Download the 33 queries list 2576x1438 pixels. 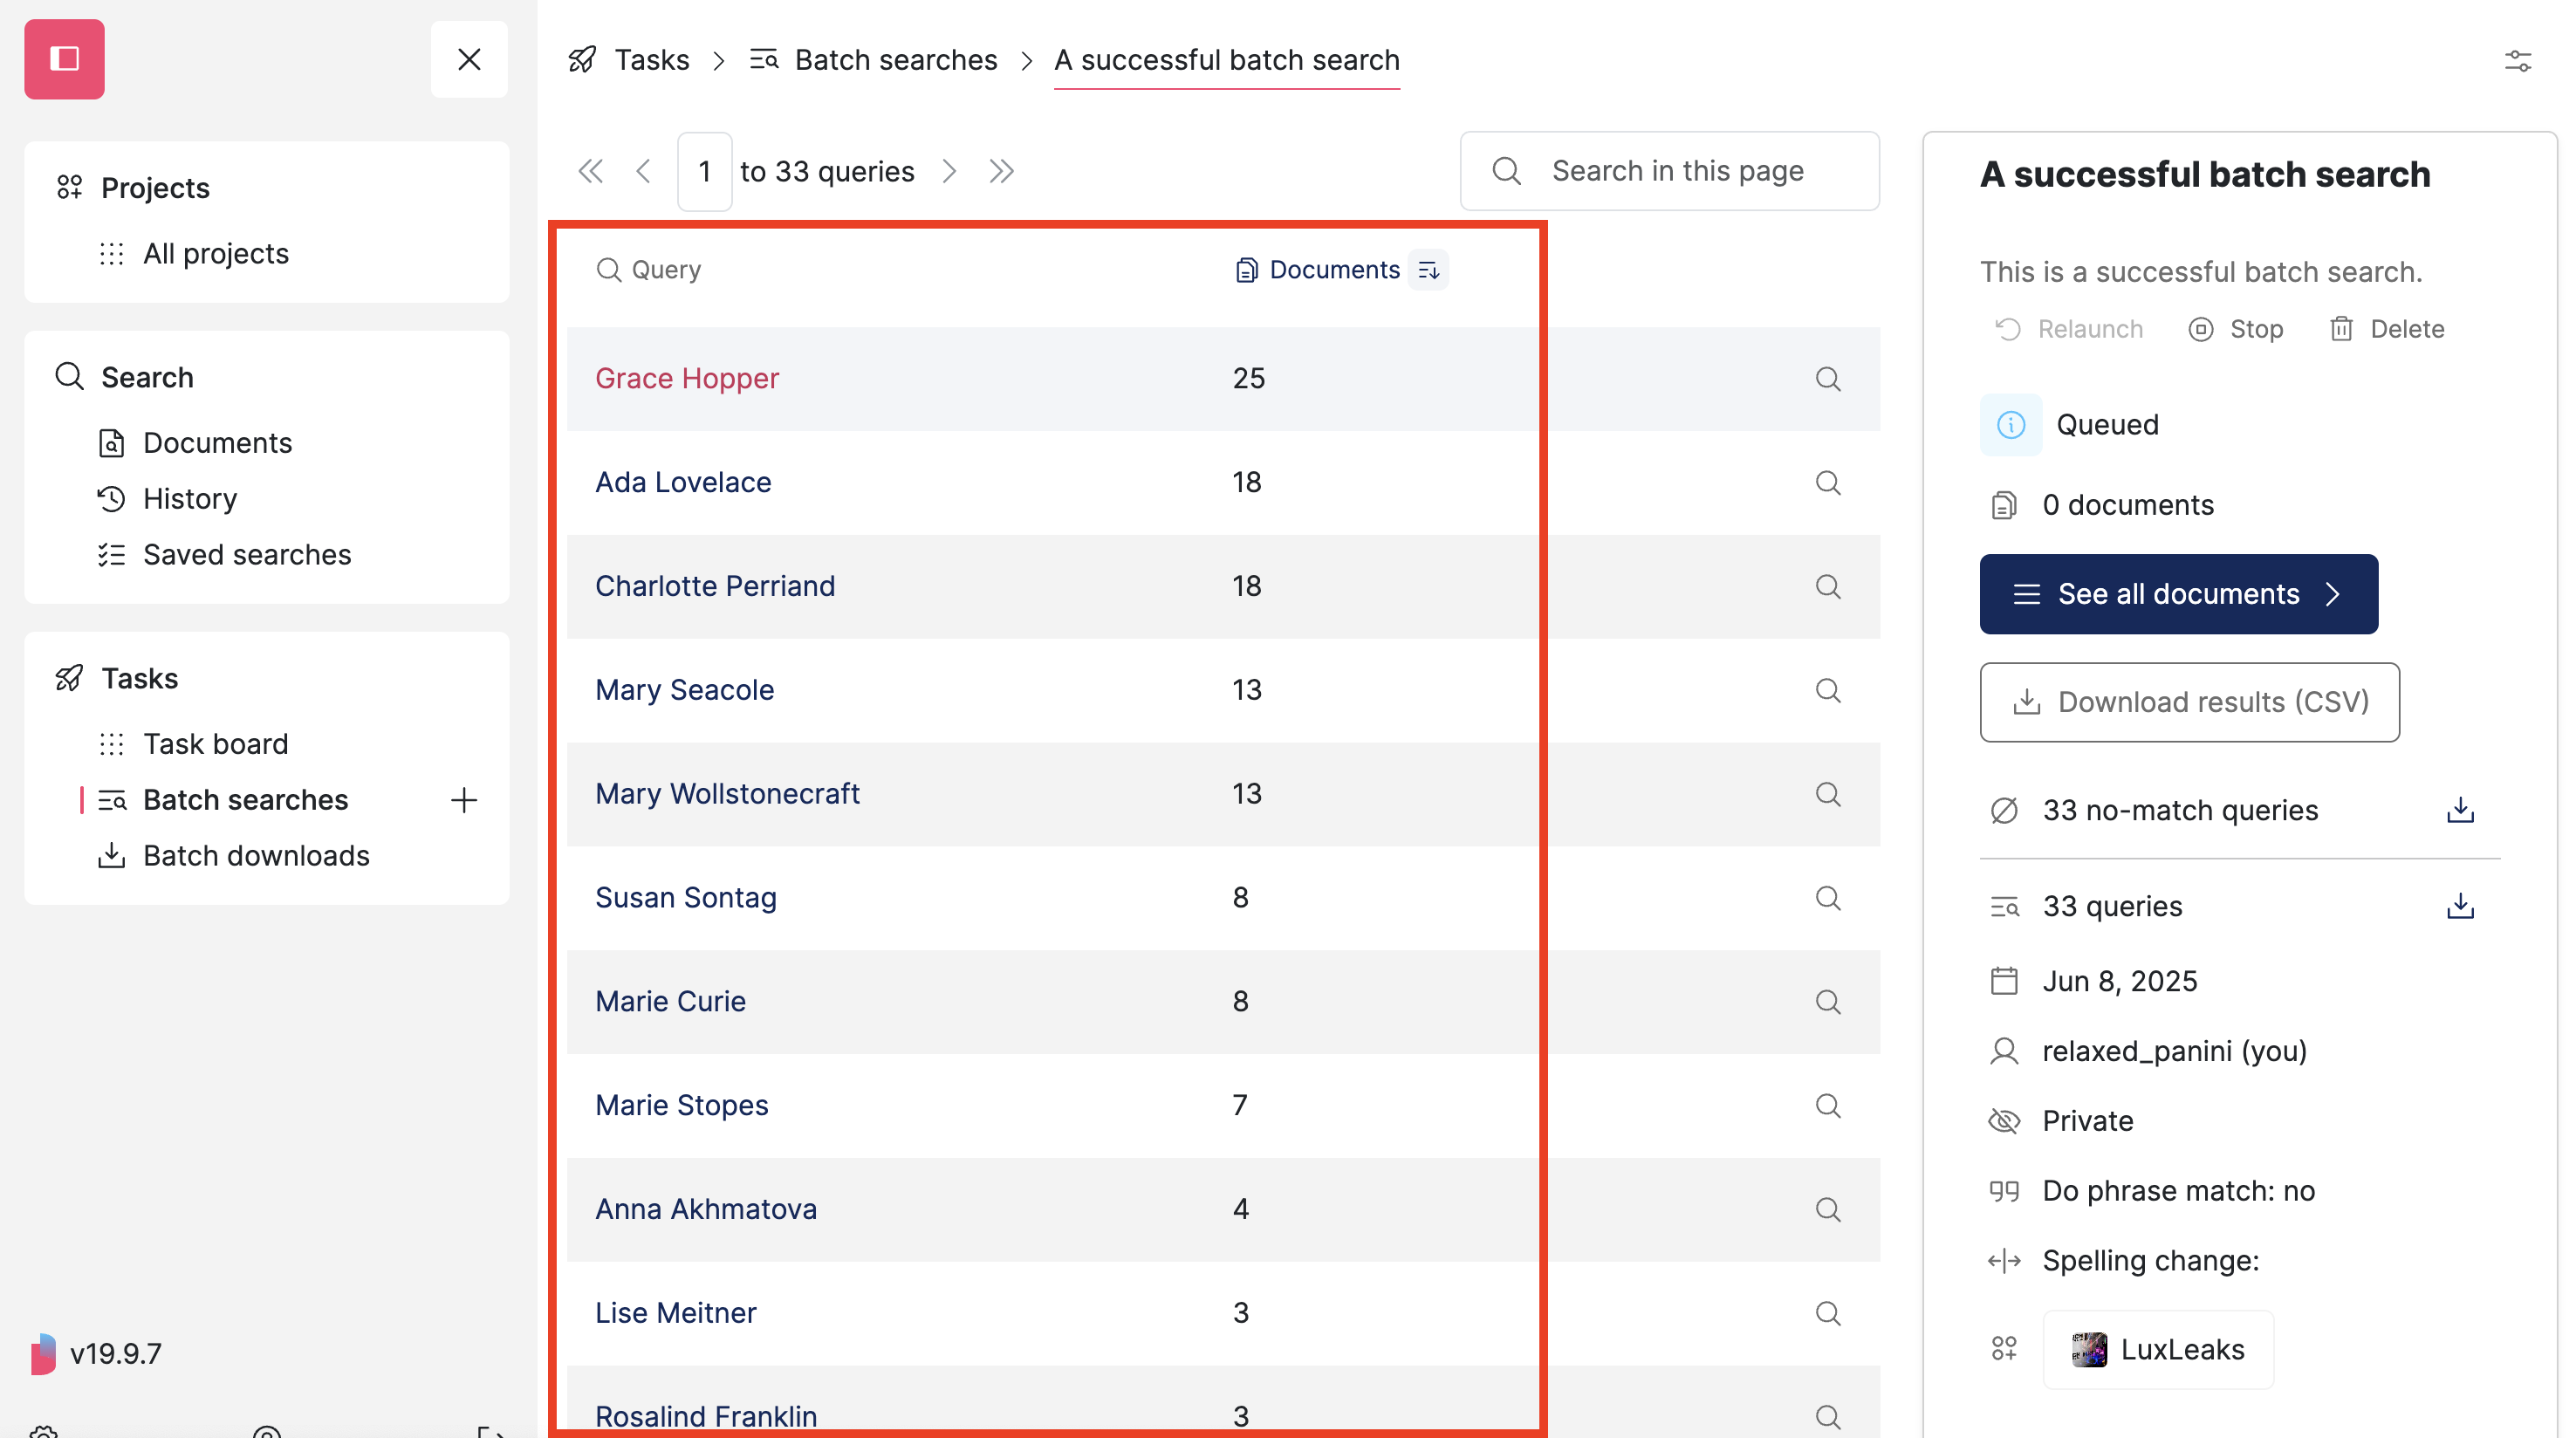coord(2461,906)
